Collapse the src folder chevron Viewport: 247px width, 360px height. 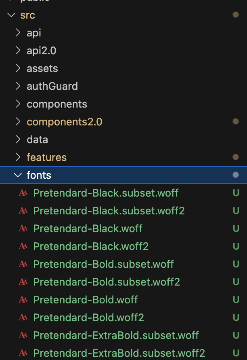[x=11, y=15]
